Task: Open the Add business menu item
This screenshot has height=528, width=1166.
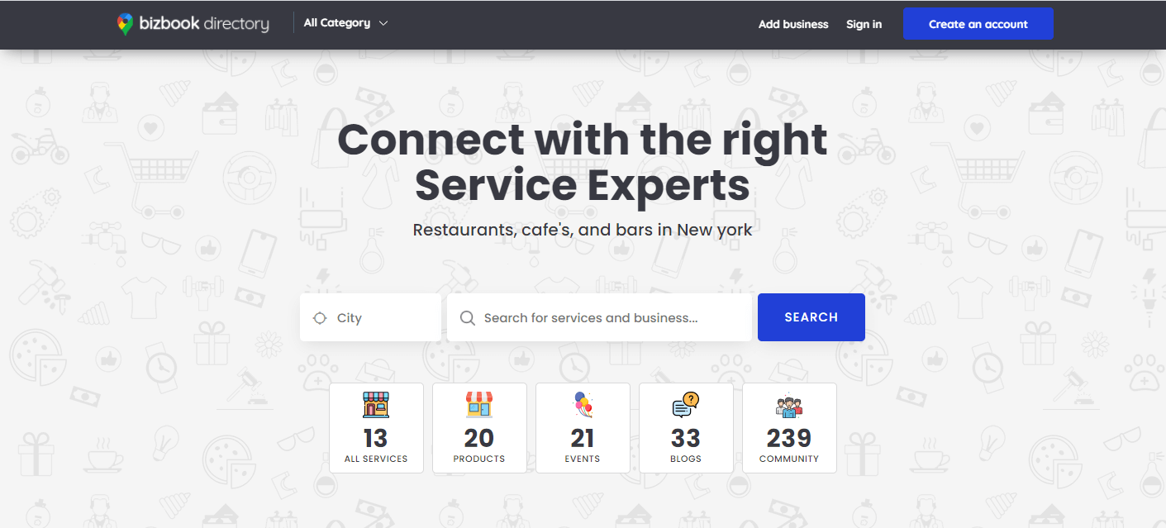Action: pos(793,24)
